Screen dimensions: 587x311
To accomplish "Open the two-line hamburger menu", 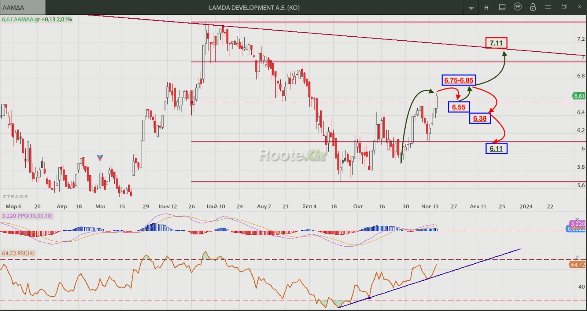I will [x=548, y=7].
